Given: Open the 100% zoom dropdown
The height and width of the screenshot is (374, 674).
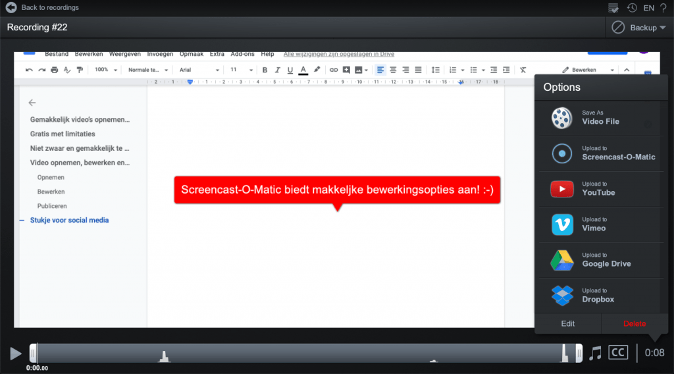Looking at the screenshot, I should (x=106, y=70).
